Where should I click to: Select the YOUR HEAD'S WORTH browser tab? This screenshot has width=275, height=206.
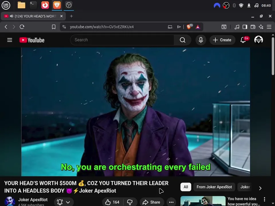(33, 16)
